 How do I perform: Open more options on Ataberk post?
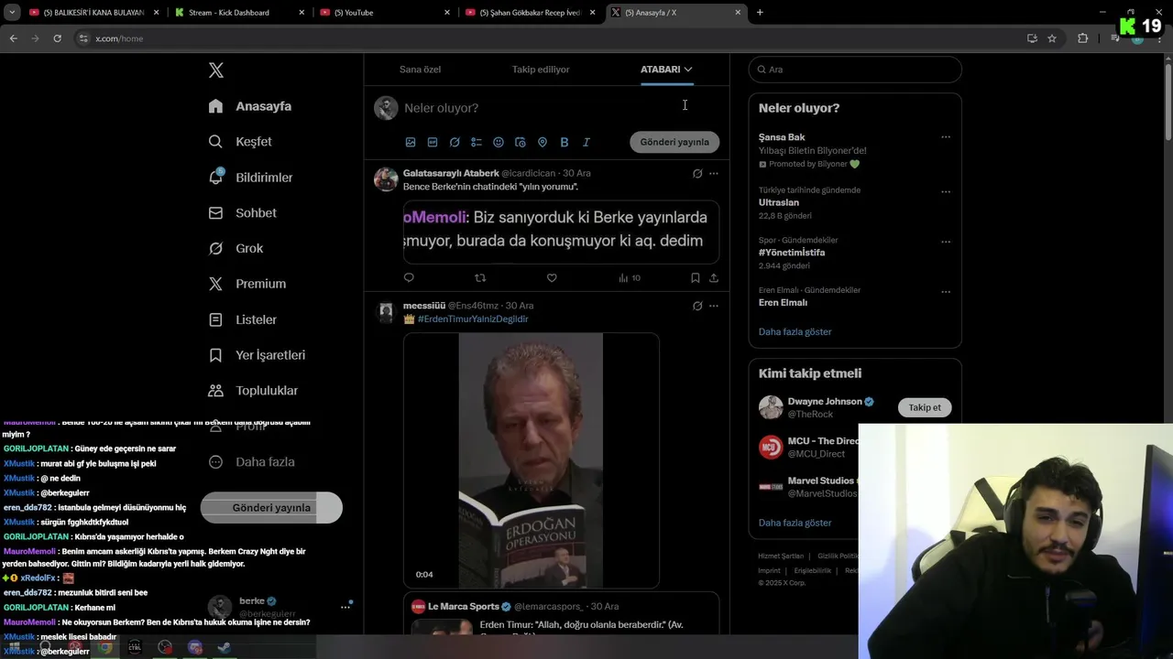(714, 174)
